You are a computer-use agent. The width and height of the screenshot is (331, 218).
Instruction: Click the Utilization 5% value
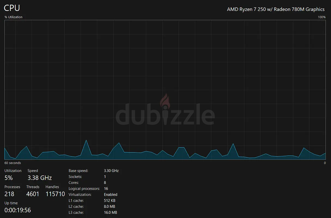[8, 178]
